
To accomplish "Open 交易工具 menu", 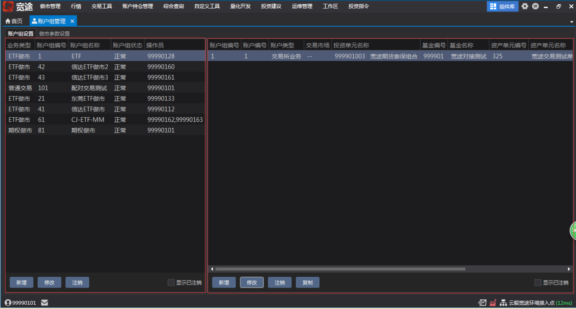I will [102, 6].
